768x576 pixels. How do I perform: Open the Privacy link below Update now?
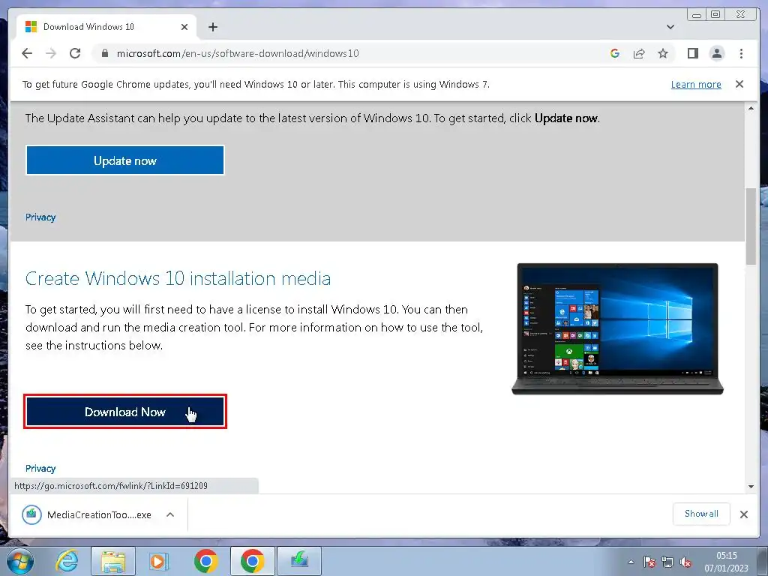tap(40, 217)
